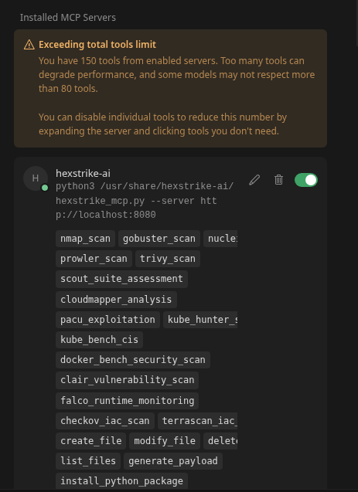Toggle the nmap_scan tool
The width and height of the screenshot is (358, 492).
pyautogui.click(x=85, y=239)
